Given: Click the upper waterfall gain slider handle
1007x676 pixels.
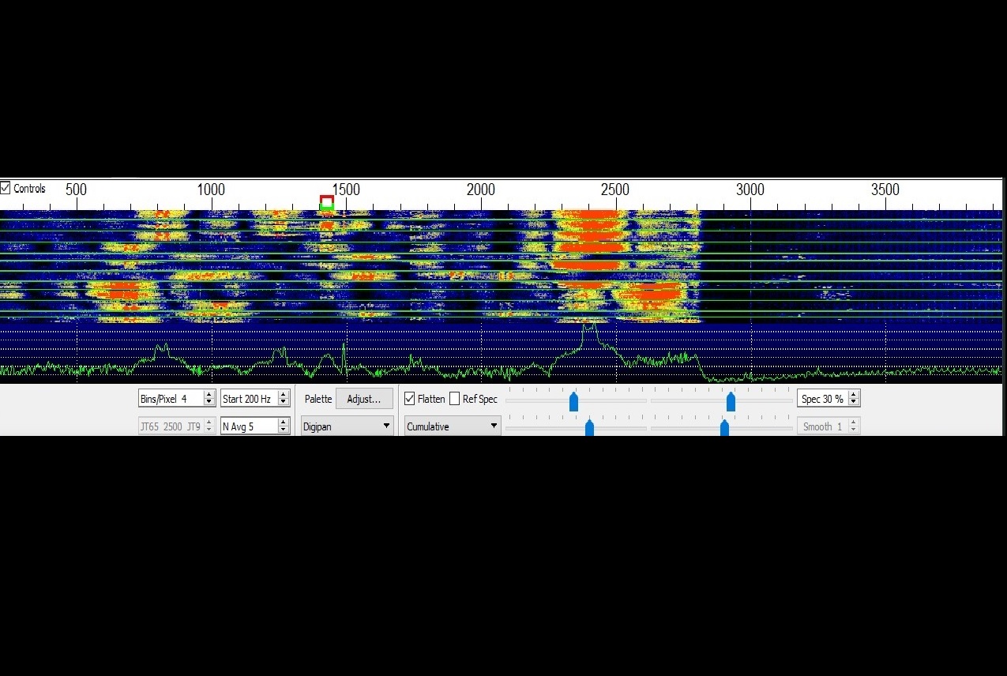Looking at the screenshot, I should click(x=573, y=401).
